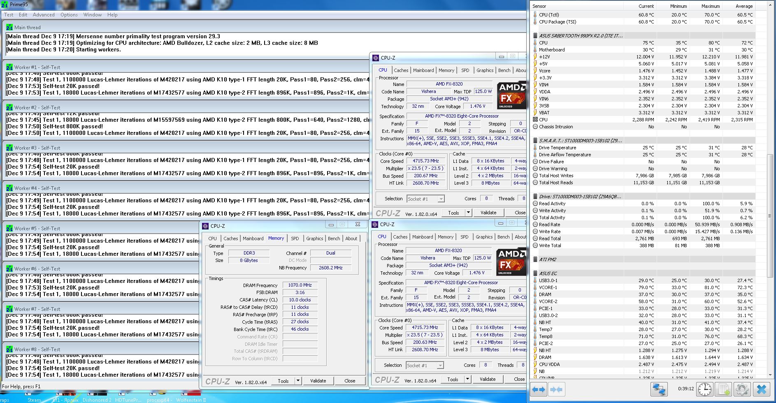Click the Maximum column header in HWiNFO
This screenshot has width=776, height=403.
[705, 6]
